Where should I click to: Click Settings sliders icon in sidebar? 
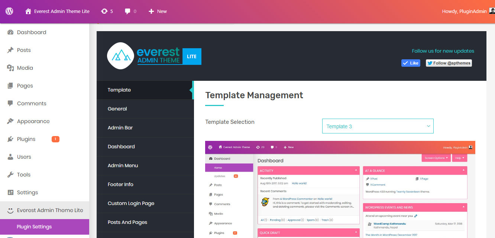click(10, 192)
